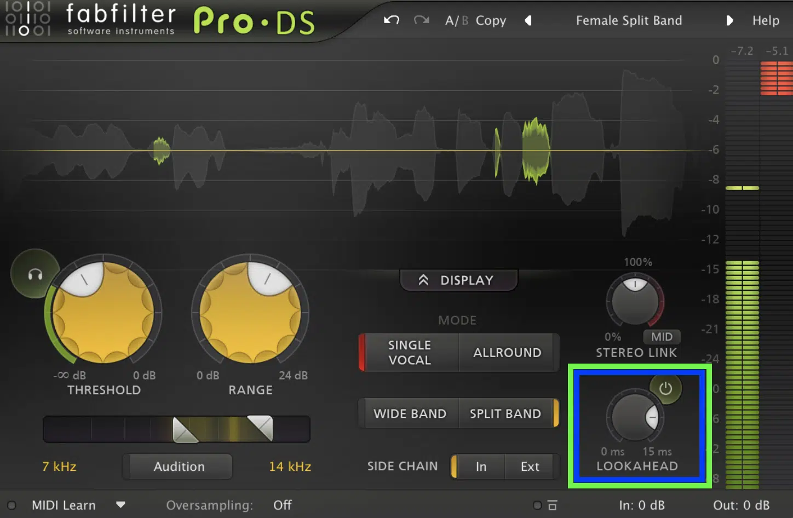The width and height of the screenshot is (793, 518).
Task: Open the MIDI Learn dropdown arrow
Action: click(x=120, y=505)
